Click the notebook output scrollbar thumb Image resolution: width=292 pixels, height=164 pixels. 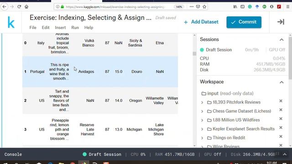[194, 54]
